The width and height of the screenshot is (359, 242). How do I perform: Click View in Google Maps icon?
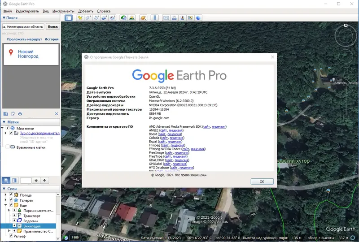190,18
